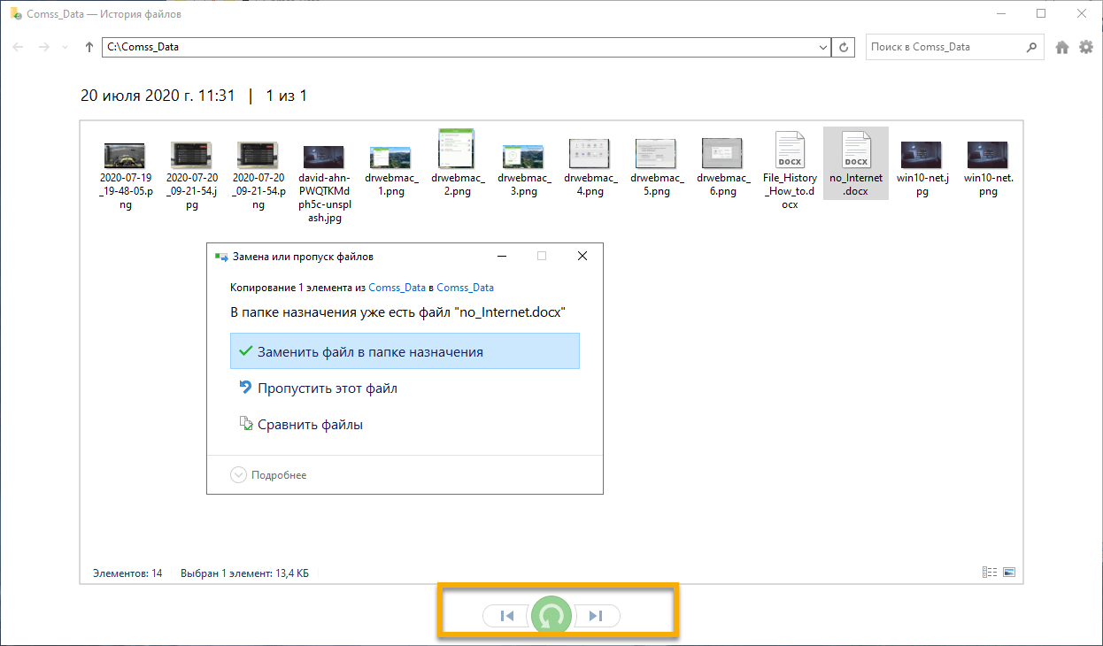Select file 2020-07-19_19-48-05.png
Screen dimensions: 1103x646
click(125, 171)
